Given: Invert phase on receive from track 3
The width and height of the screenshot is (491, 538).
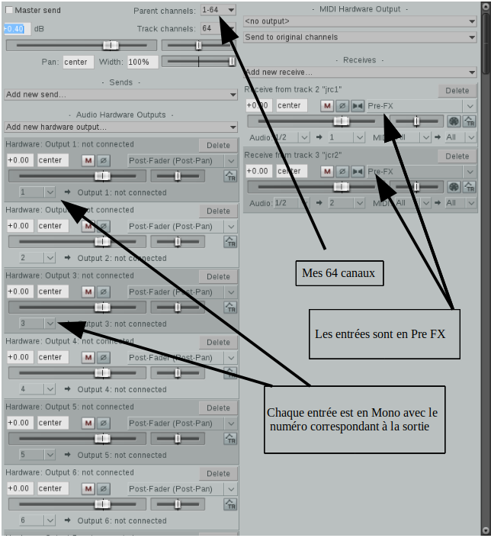Looking at the screenshot, I should 342,171.
